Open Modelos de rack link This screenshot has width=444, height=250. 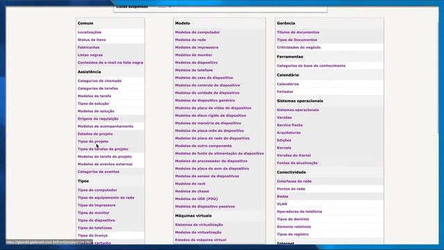pos(190,183)
